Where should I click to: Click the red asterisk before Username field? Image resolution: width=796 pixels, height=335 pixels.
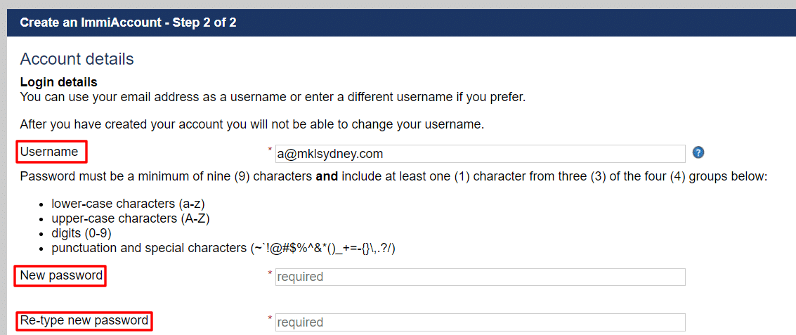tap(270, 150)
